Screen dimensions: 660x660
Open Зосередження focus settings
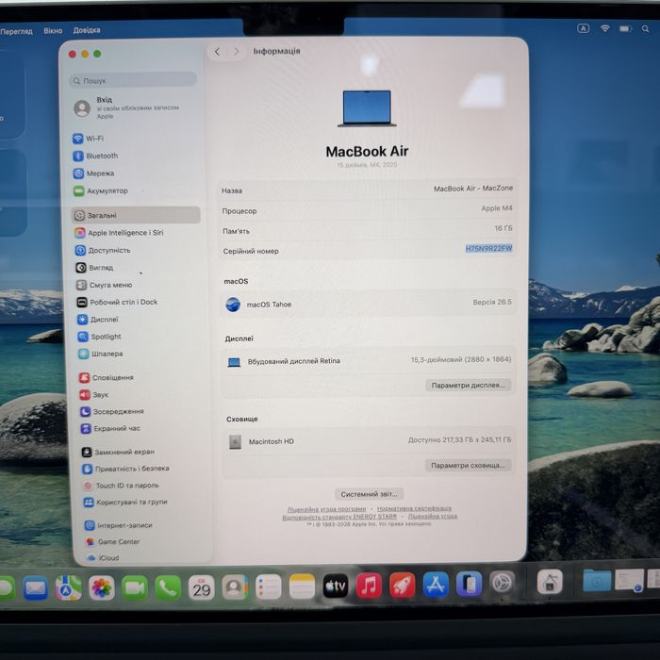tap(112, 412)
